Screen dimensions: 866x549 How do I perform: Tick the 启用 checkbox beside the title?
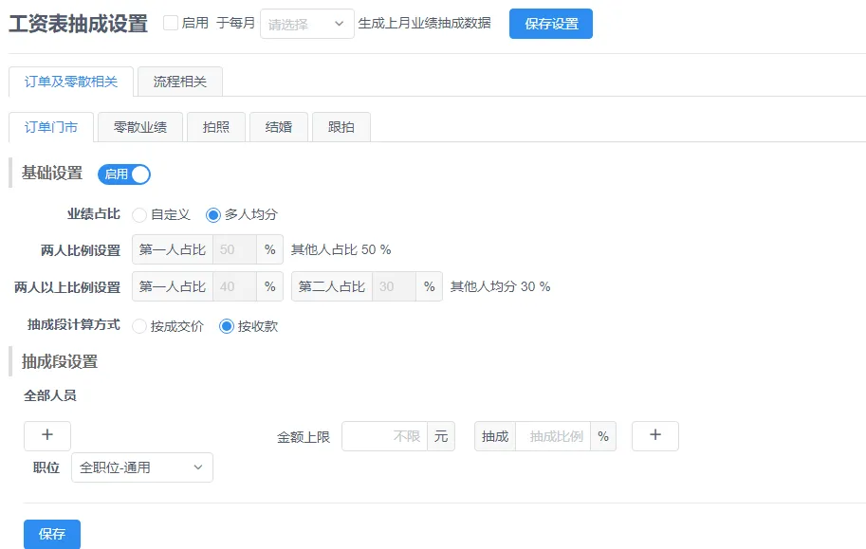pos(171,24)
